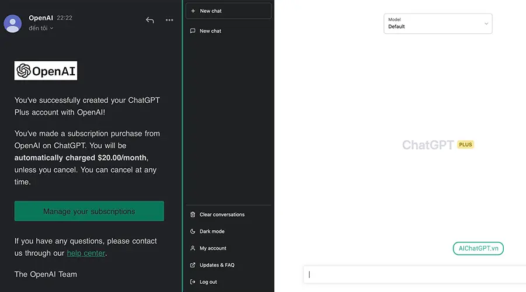Open 'Updates & FAQ' in the sidebar
This screenshot has width=526, height=292.
(217, 265)
